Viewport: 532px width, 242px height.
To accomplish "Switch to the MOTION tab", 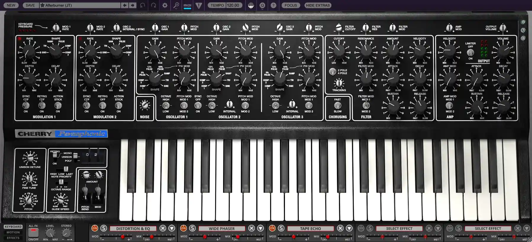I will pyautogui.click(x=13, y=232).
